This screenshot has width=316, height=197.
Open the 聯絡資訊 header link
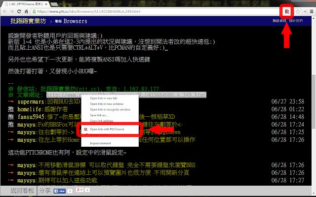coord(279,21)
